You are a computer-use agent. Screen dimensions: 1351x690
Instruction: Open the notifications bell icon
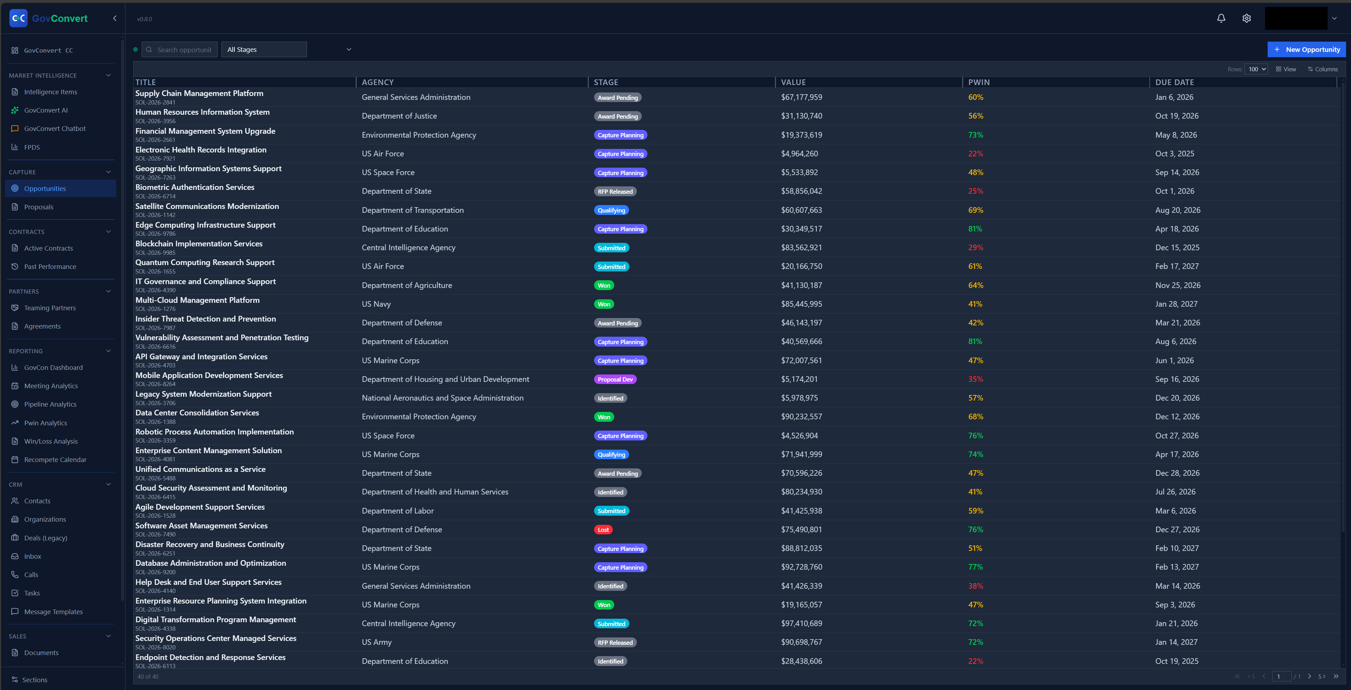click(x=1221, y=18)
